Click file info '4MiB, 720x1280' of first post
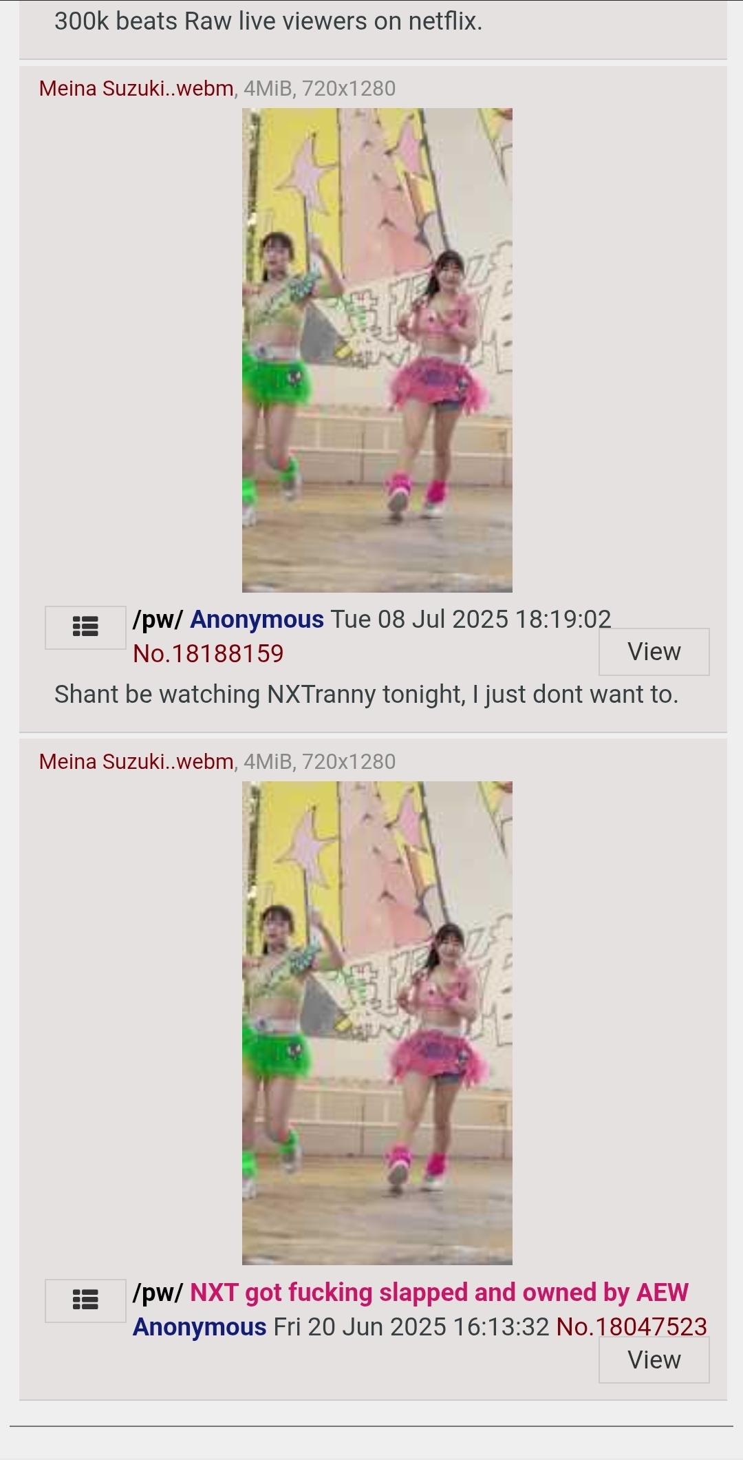743x1460 pixels. click(x=320, y=89)
